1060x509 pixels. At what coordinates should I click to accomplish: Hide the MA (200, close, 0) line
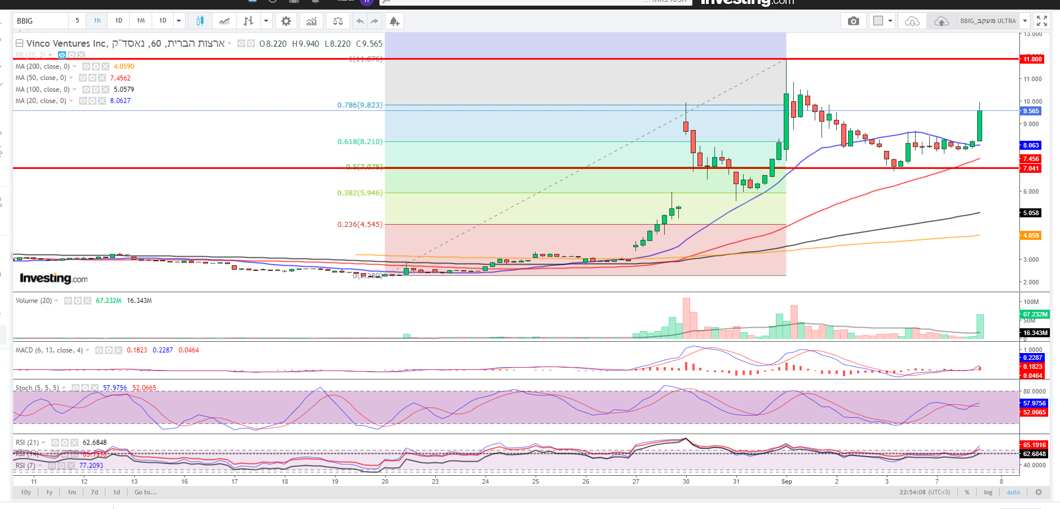tap(86, 66)
